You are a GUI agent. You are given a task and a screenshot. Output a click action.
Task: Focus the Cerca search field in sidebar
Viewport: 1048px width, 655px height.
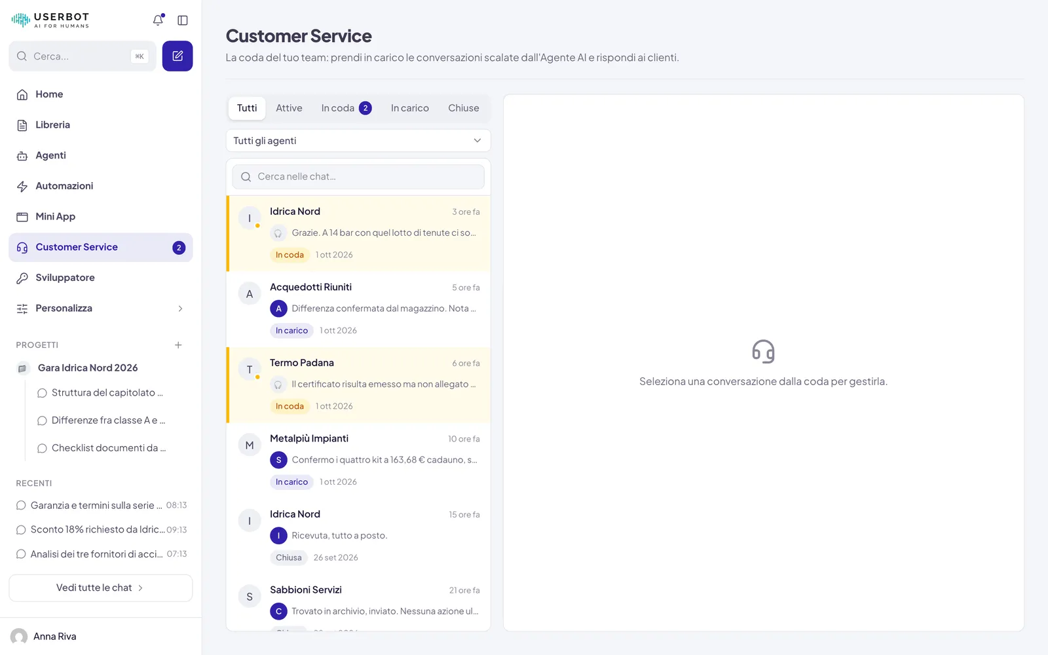83,56
